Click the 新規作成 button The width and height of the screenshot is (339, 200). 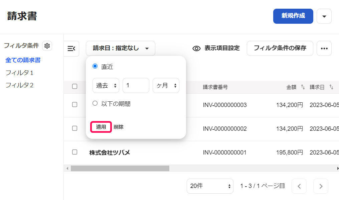pos(293,16)
